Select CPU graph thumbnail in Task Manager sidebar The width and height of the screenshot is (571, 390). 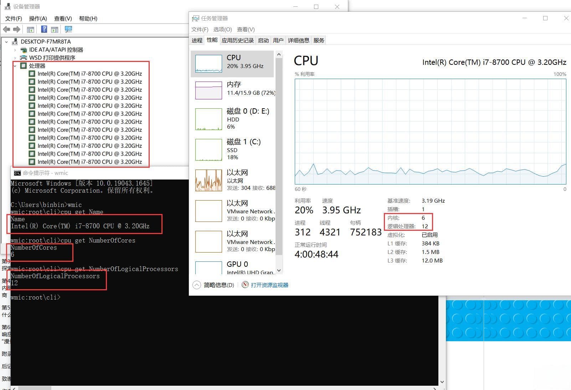pyautogui.click(x=209, y=64)
